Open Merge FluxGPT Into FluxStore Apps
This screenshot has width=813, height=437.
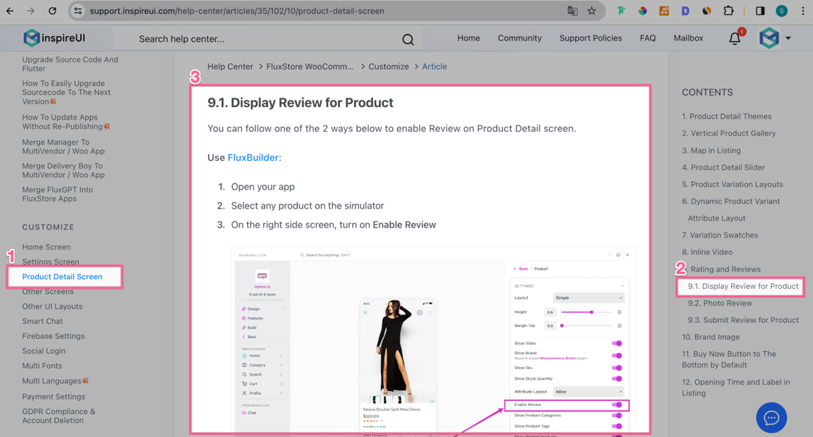57,194
